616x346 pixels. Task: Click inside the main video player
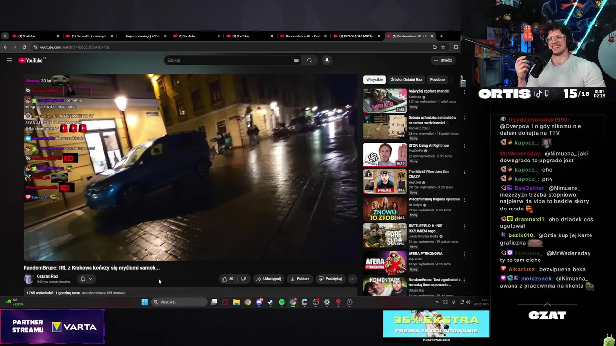pos(191,167)
